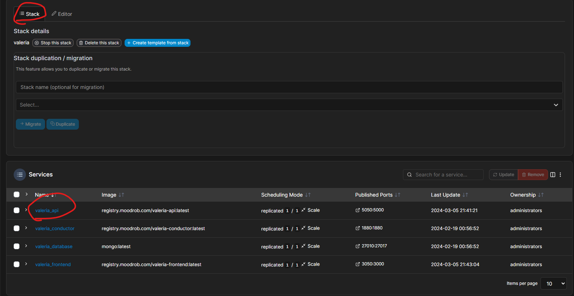Click the Remove services button
The height and width of the screenshot is (296, 574).
(533, 175)
